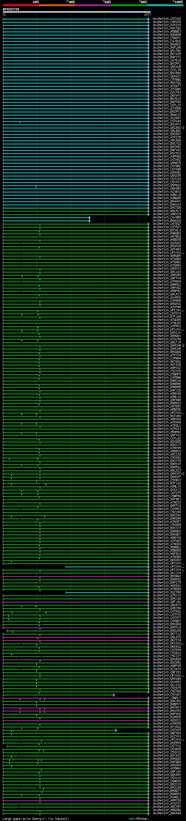Select hit label UniRef100_A7PAG4

[x=167, y=281]
